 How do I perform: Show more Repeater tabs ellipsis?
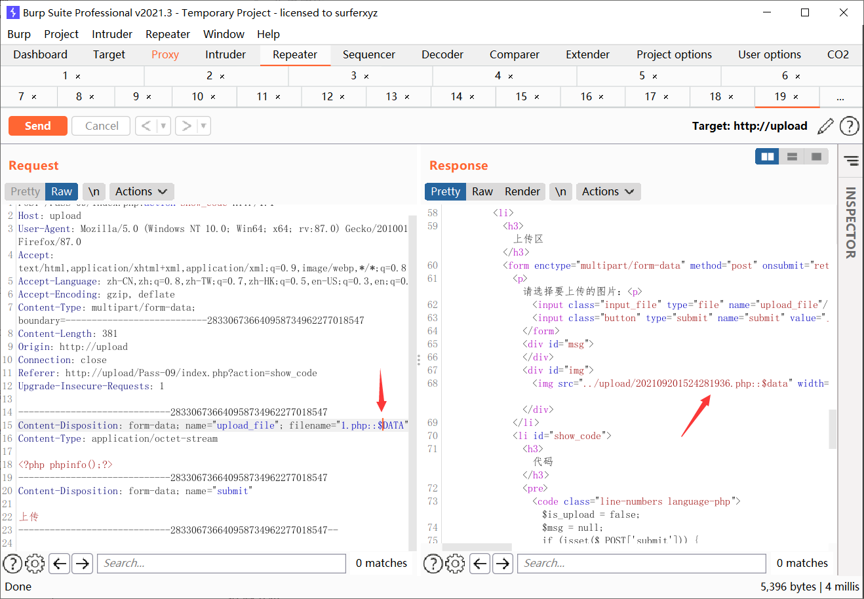click(840, 97)
